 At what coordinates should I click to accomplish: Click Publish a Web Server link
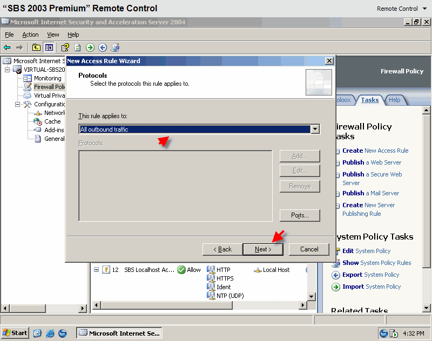372,162
